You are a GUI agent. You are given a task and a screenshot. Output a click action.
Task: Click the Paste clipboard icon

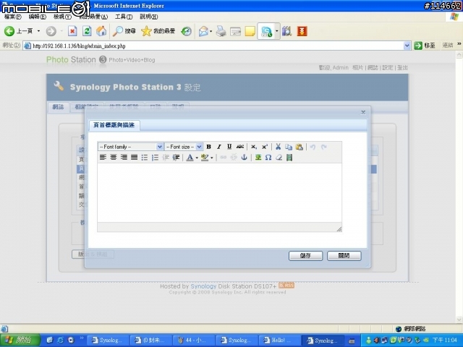(299, 147)
